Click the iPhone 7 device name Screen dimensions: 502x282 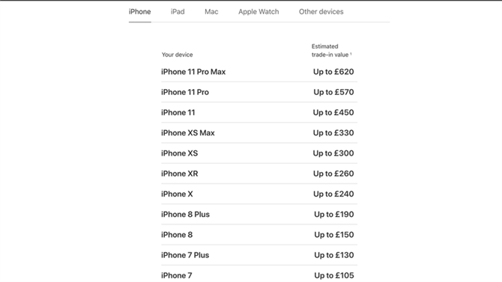coord(176,275)
